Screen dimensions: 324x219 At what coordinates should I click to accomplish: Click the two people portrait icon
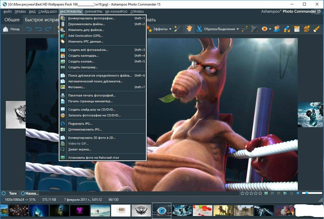coord(277,29)
